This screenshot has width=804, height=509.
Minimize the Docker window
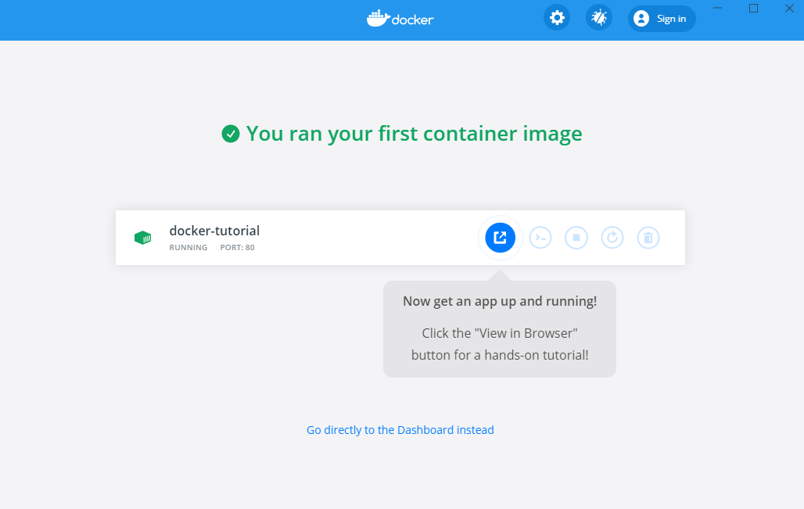[x=718, y=8]
